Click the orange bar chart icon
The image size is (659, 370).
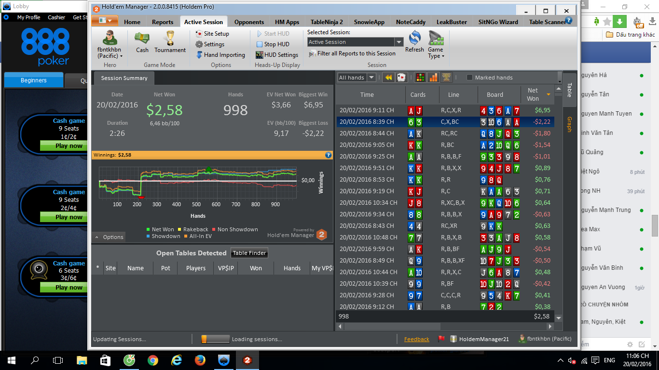433,78
